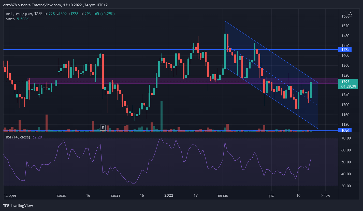
Task: Click the E earnings marker on the chart
Action: tap(103, 128)
